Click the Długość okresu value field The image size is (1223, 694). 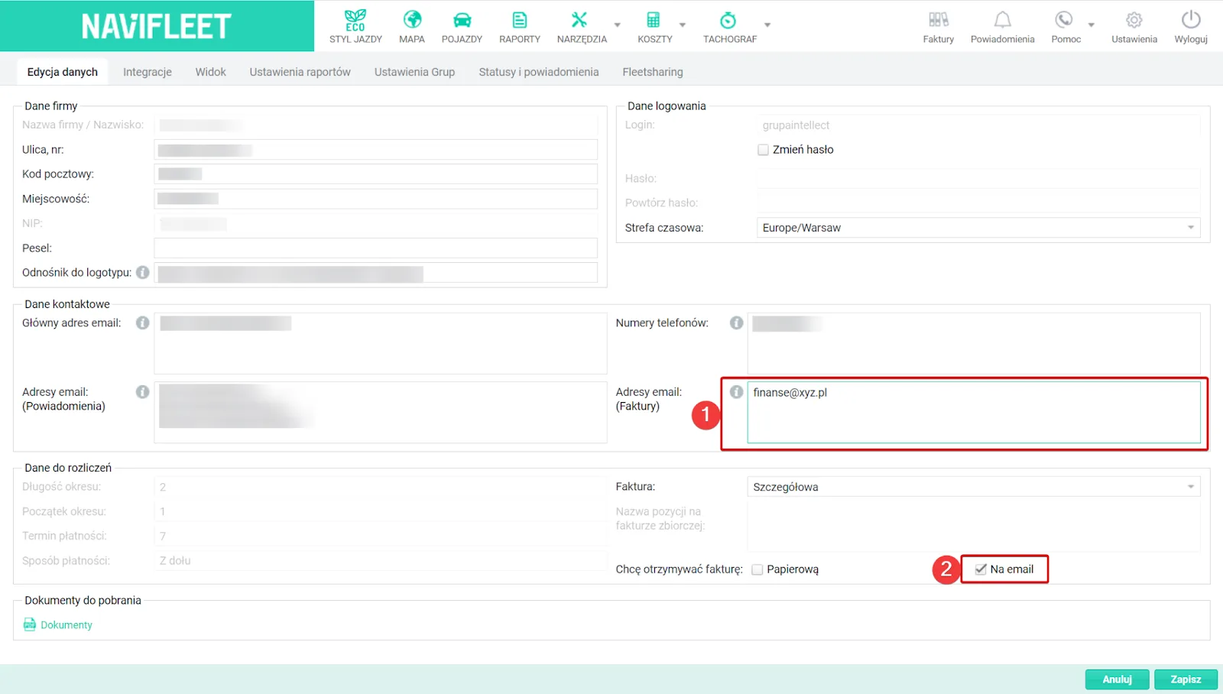point(381,487)
